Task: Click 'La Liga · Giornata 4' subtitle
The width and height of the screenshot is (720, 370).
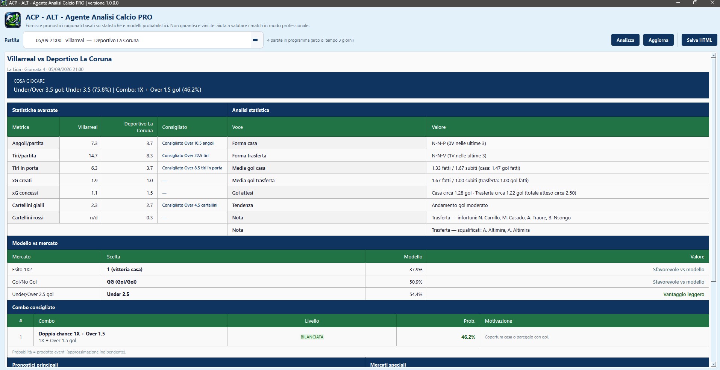Action: (45, 69)
